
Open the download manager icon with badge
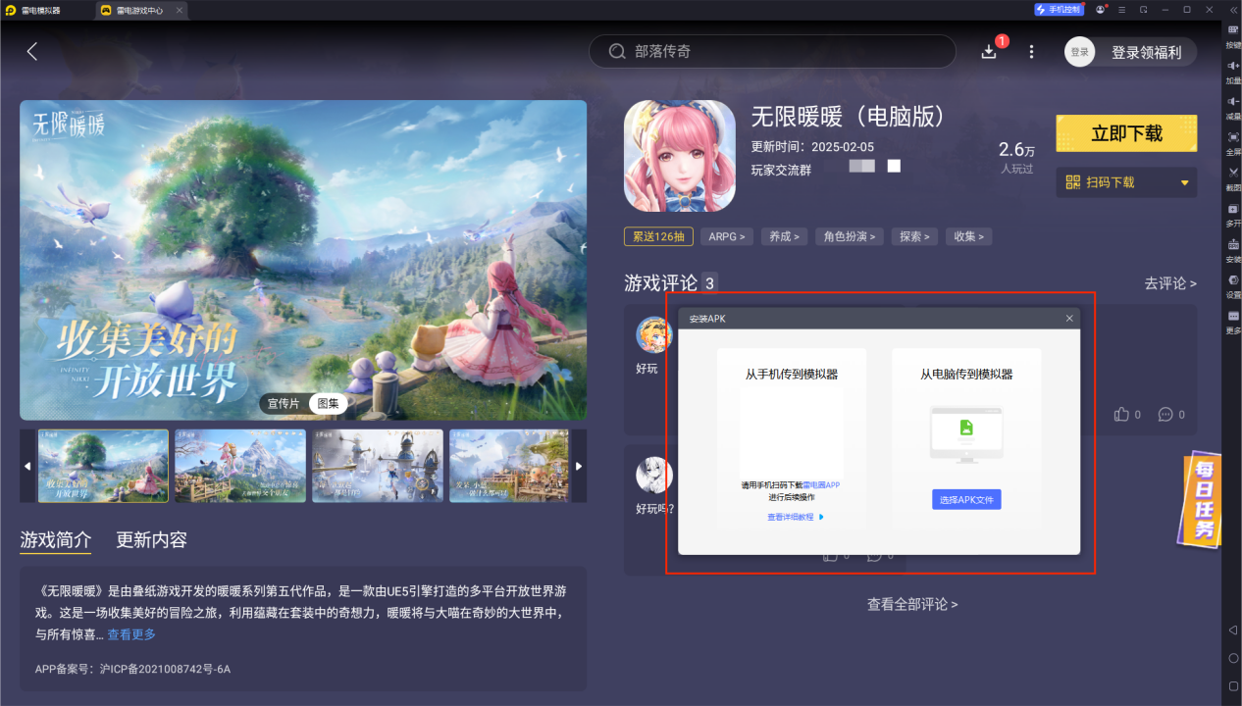[x=989, y=51]
